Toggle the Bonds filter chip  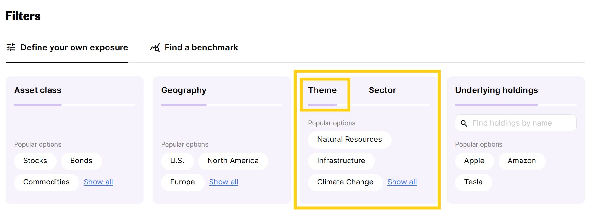point(81,161)
